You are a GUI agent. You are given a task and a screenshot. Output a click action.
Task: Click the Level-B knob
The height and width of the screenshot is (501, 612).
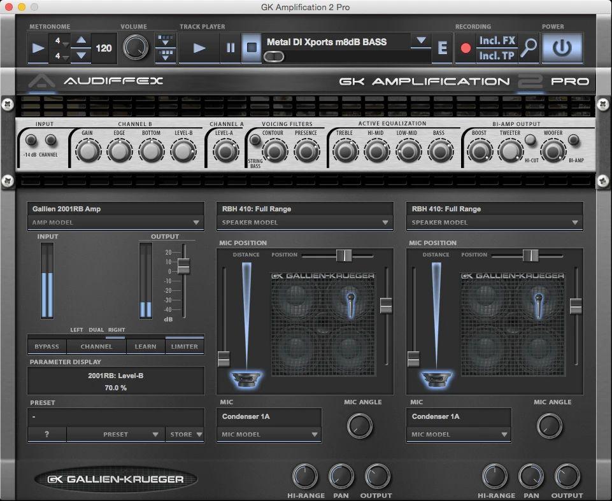(183, 151)
